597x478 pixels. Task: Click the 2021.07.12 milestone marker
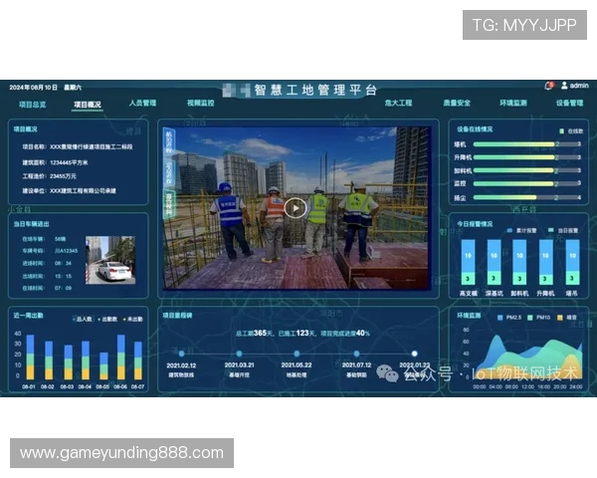click(x=357, y=353)
